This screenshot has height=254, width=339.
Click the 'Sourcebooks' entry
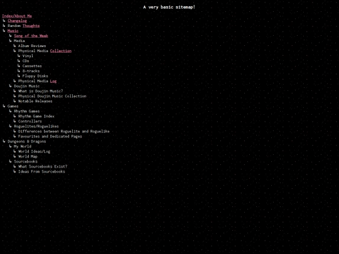coord(26,162)
